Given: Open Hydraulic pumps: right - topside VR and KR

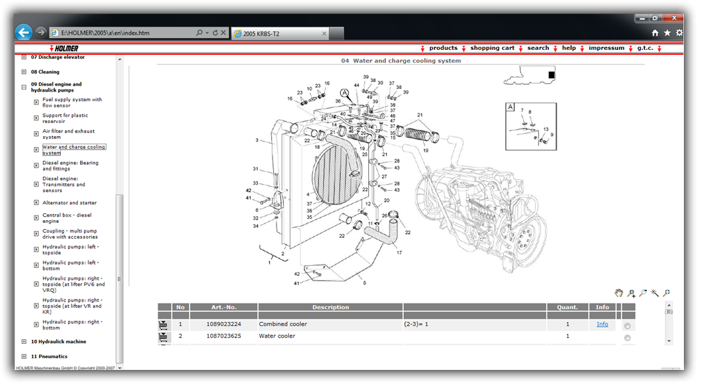Looking at the screenshot, I should click(x=73, y=306).
